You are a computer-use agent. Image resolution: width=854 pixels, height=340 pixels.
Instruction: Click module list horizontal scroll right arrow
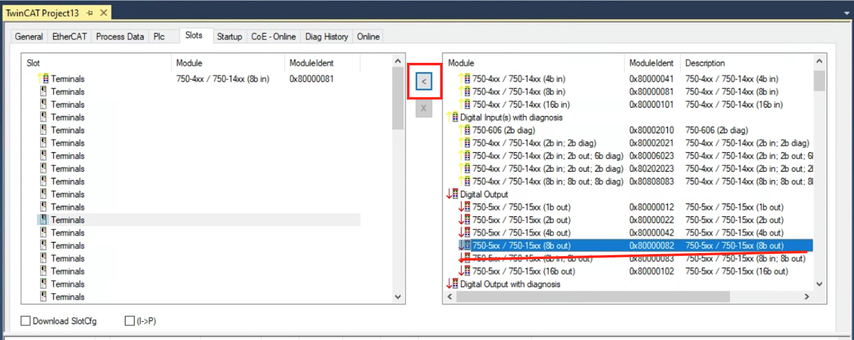(806, 297)
